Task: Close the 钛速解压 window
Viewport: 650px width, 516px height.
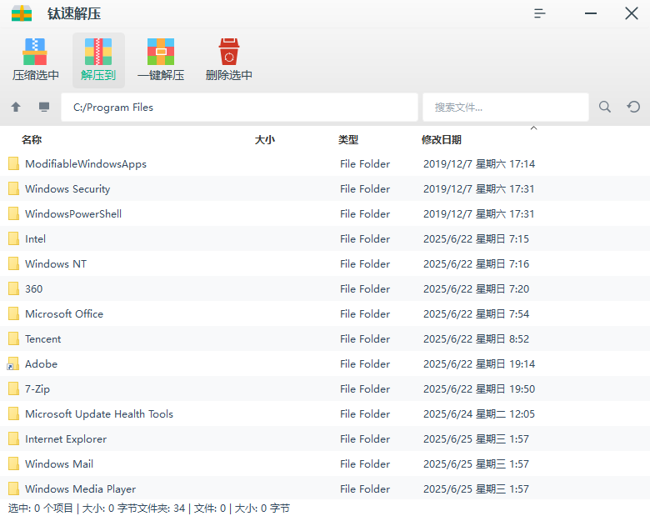Action: tap(632, 13)
